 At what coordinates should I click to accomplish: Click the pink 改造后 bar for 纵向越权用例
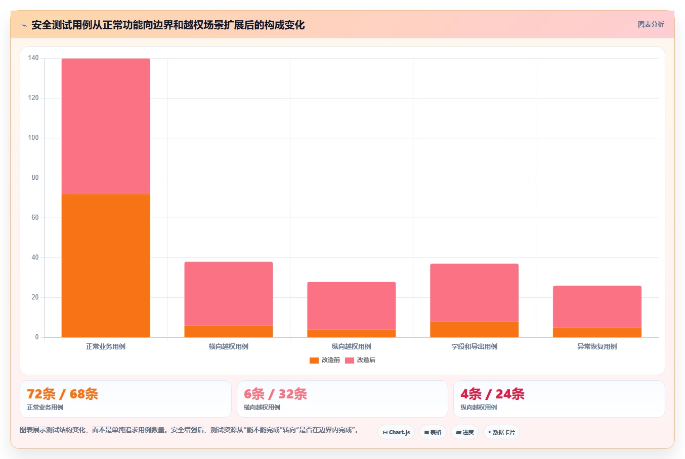point(352,305)
